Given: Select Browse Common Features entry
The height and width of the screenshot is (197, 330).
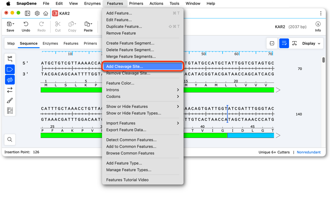Looking at the screenshot, I should (143, 153).
